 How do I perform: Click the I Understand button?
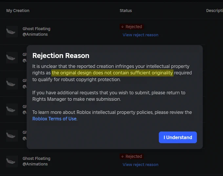tap(178, 137)
